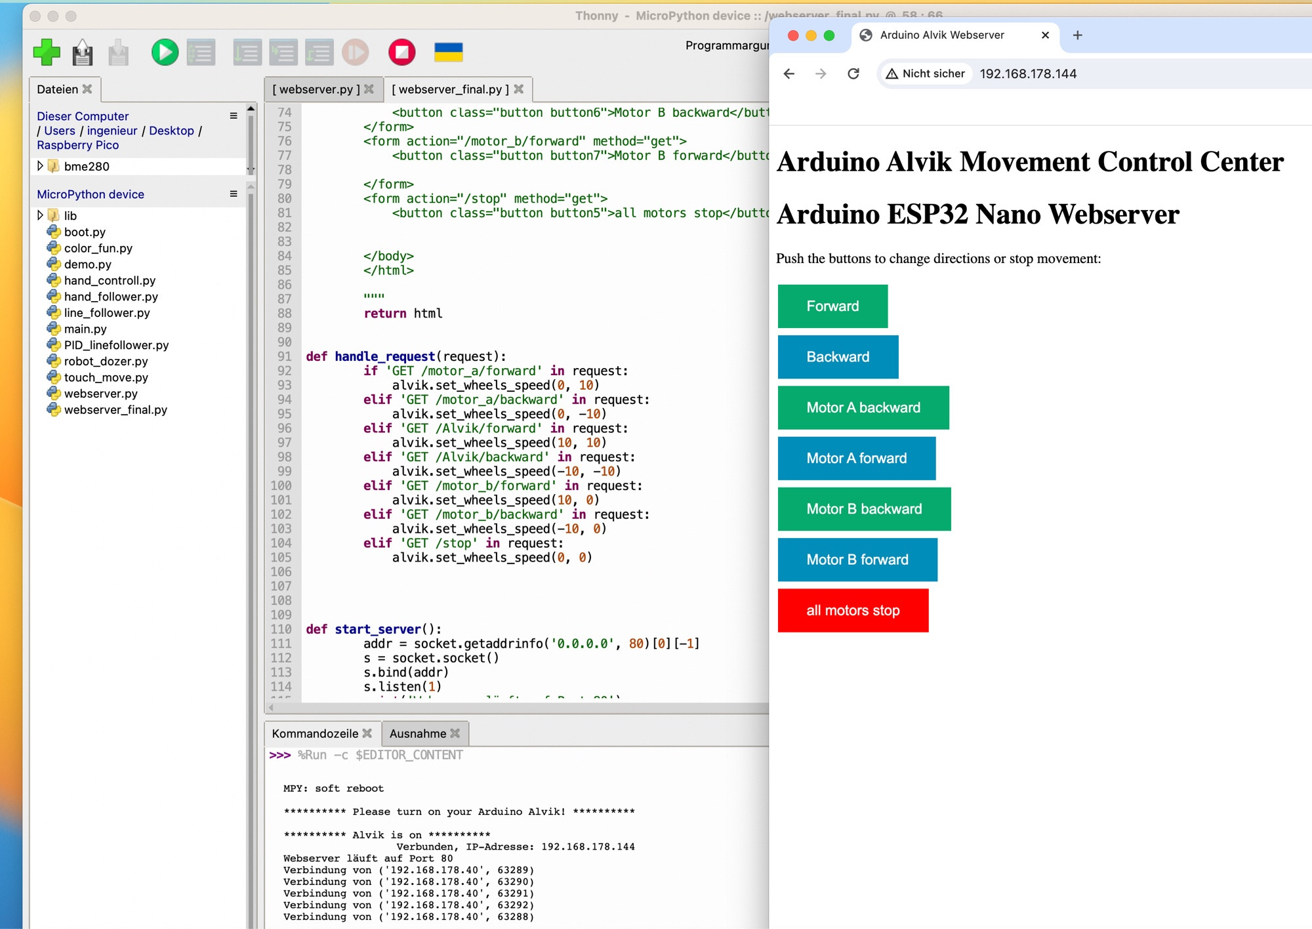
Task: Click the Motor A backward button
Action: click(863, 407)
